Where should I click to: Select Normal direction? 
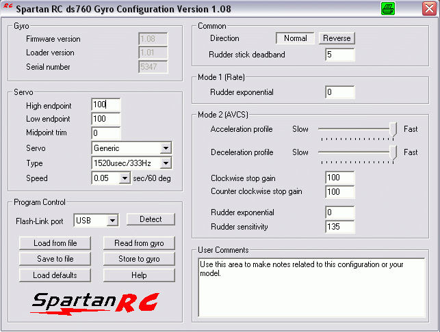[295, 38]
